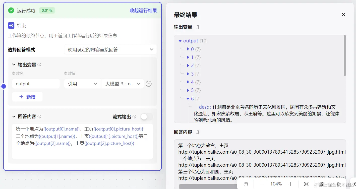Viewport: 356px width, 189px height.
Task: Click the 第一个地点为故宫 result line
Action: coord(204,145)
